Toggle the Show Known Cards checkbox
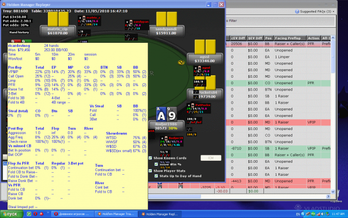This screenshot has height=218, width=348. 150,158
